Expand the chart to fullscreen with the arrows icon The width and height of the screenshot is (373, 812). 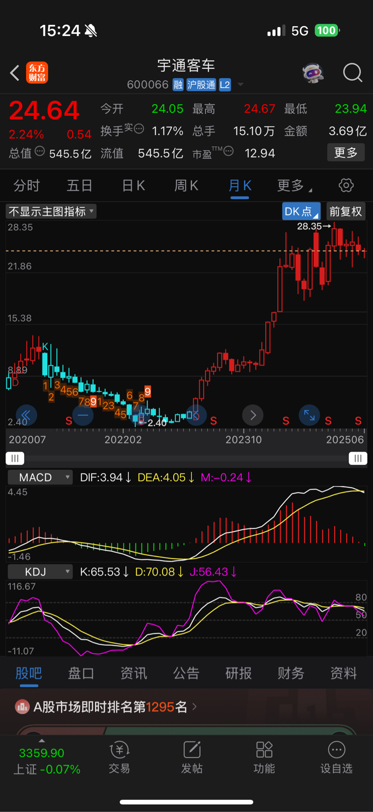click(x=309, y=415)
